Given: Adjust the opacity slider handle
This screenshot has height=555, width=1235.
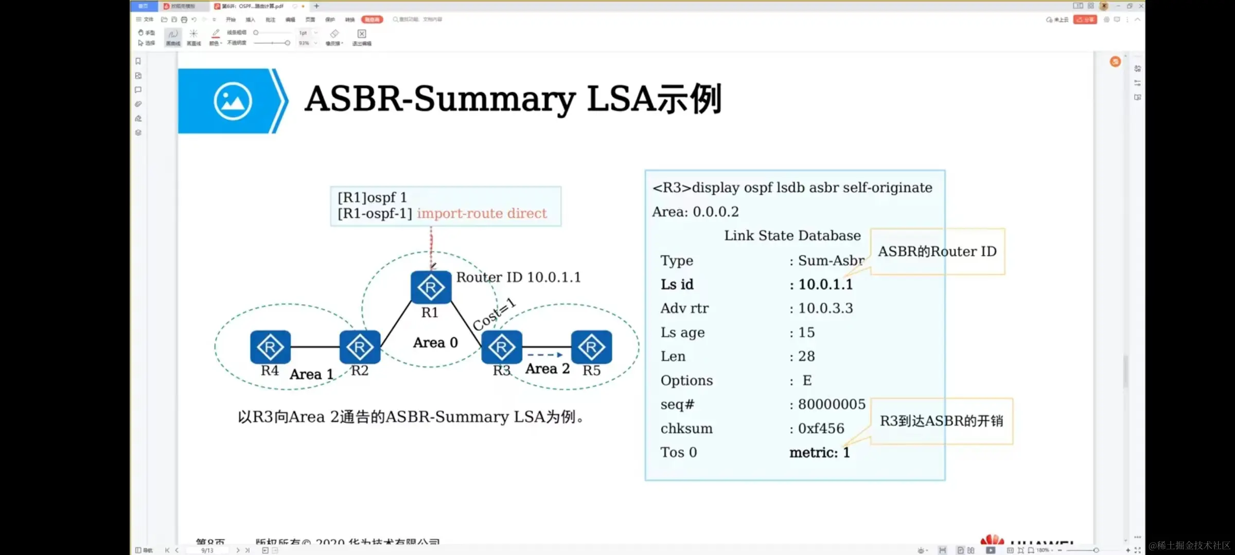Looking at the screenshot, I should coord(287,43).
